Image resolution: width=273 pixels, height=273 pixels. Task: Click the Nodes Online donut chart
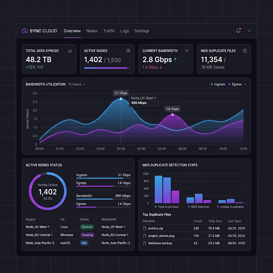point(48,191)
